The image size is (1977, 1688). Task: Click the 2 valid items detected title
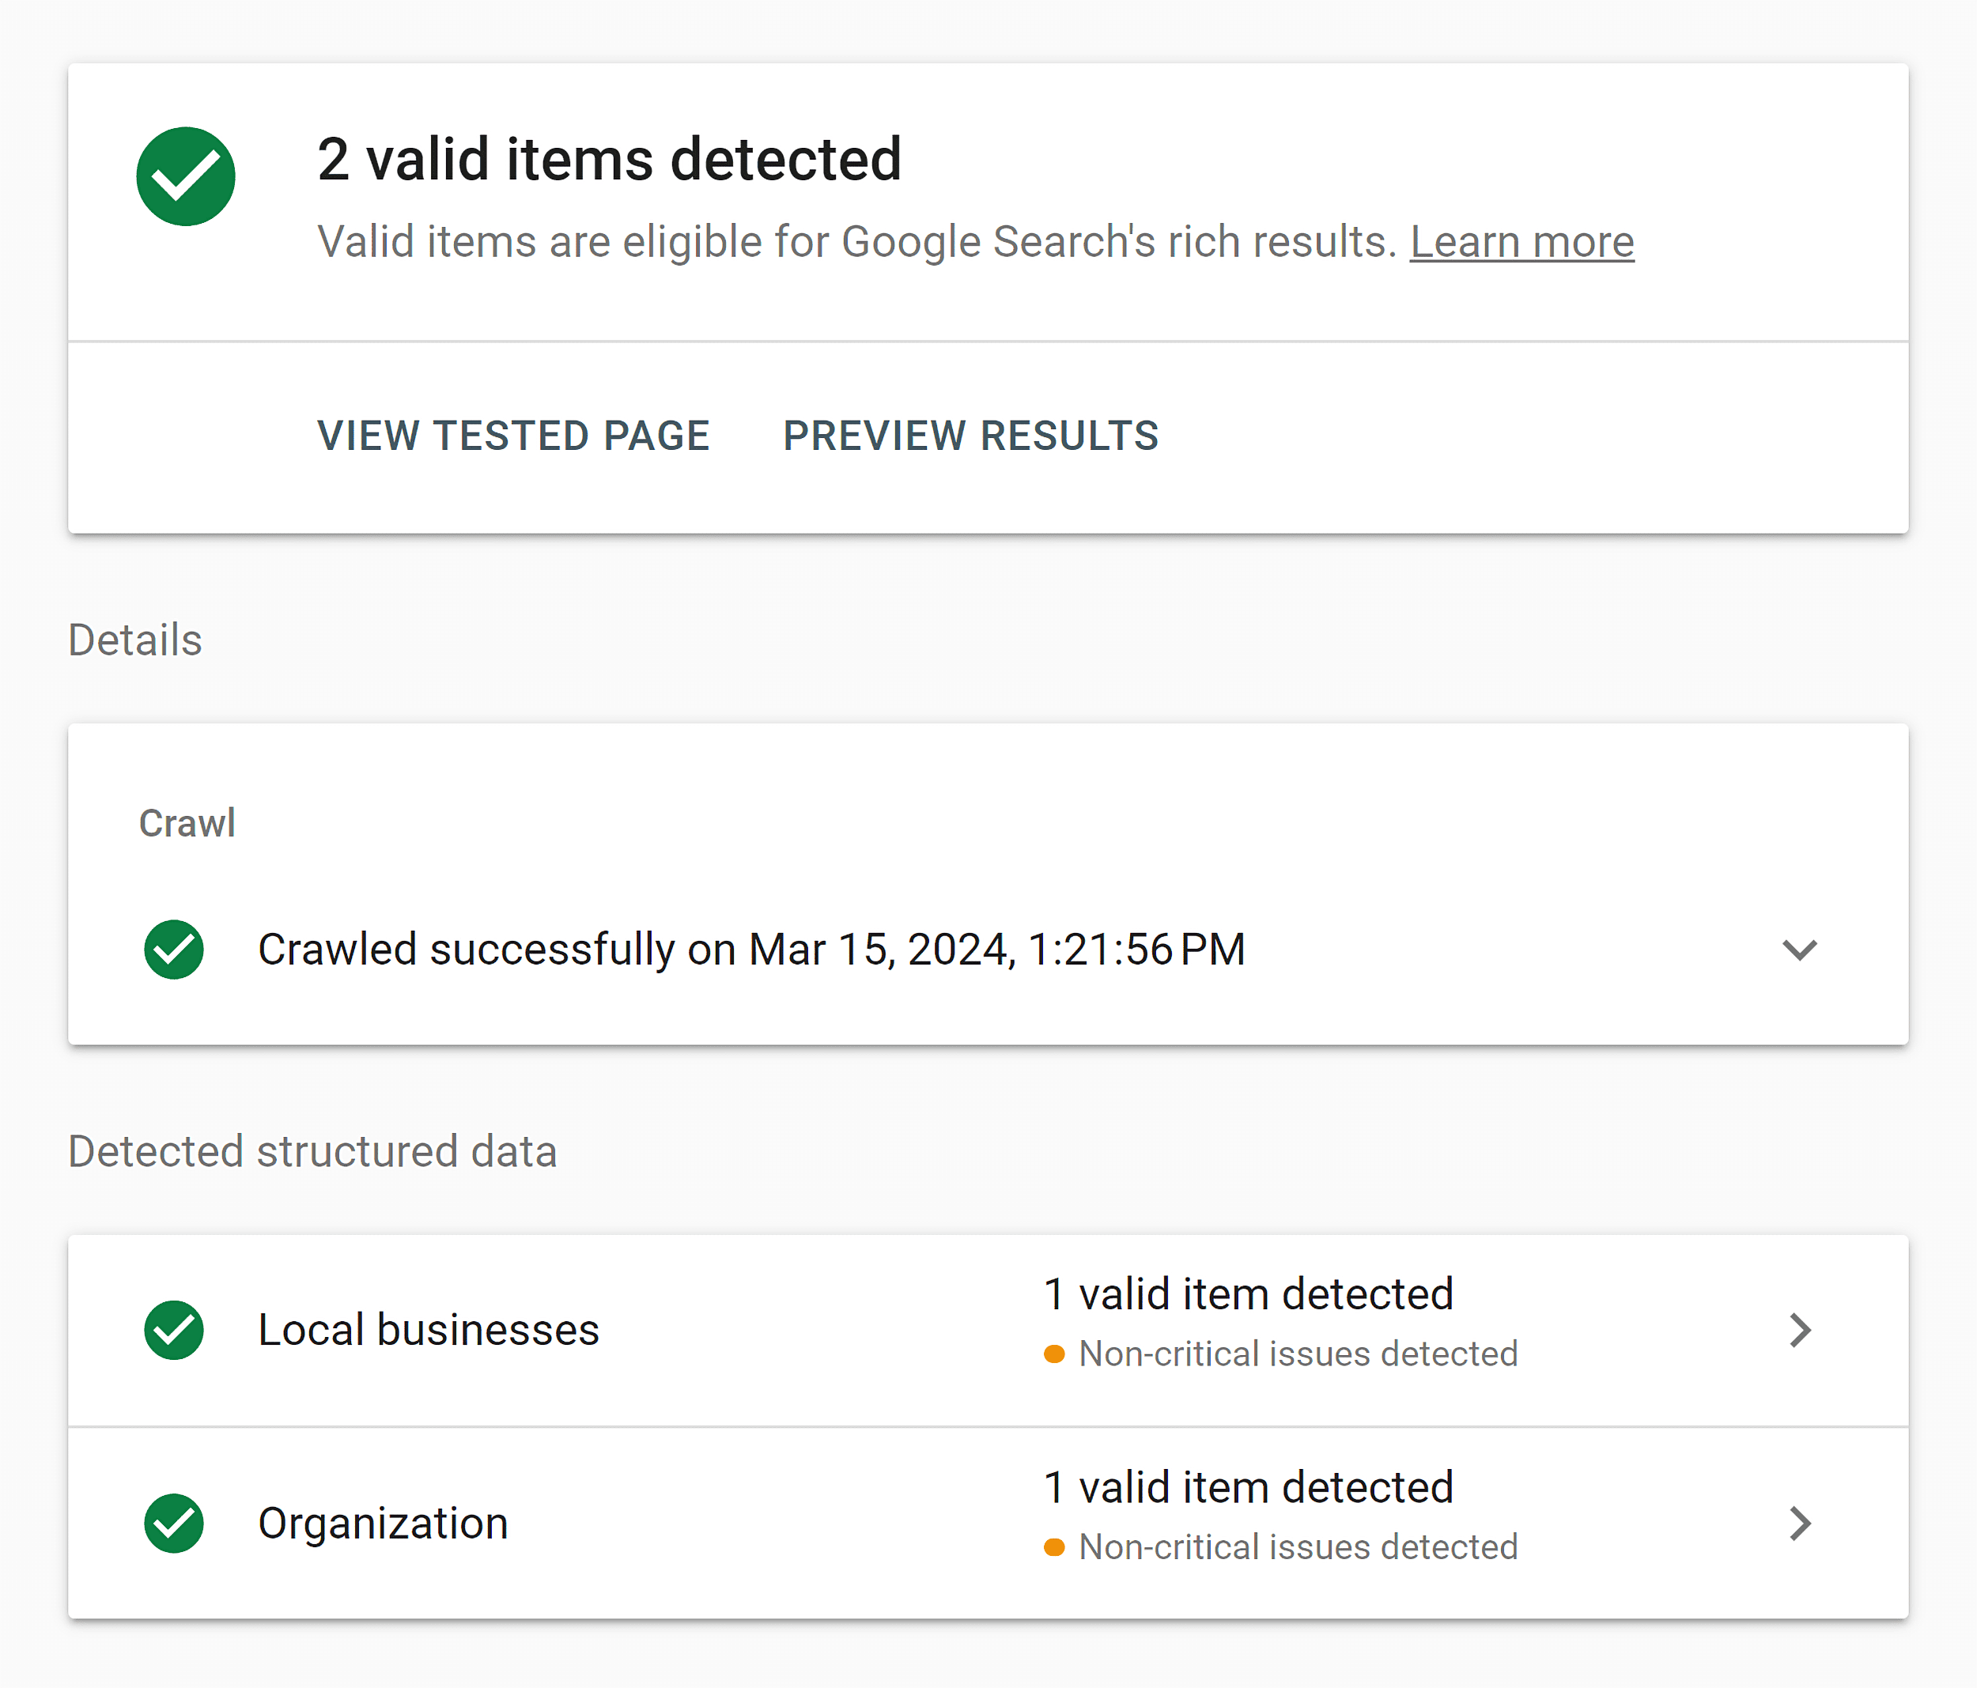[x=610, y=160]
